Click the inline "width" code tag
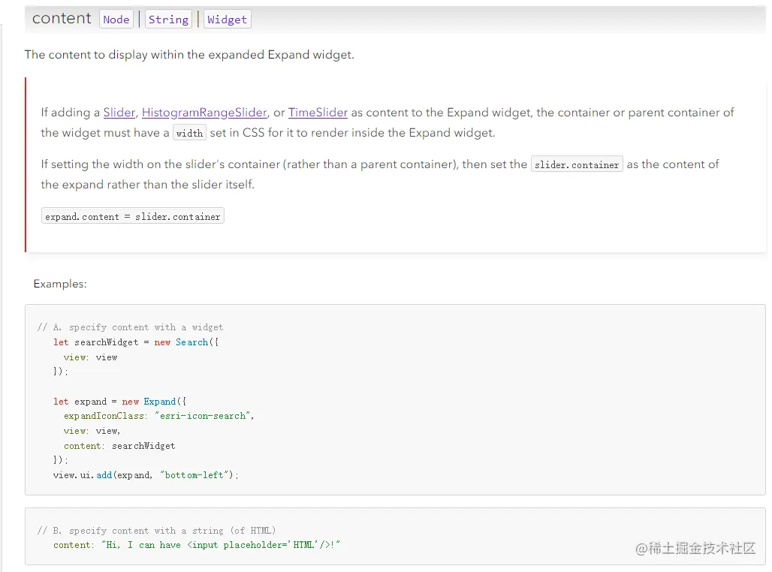The height and width of the screenshot is (572, 772). tap(189, 134)
